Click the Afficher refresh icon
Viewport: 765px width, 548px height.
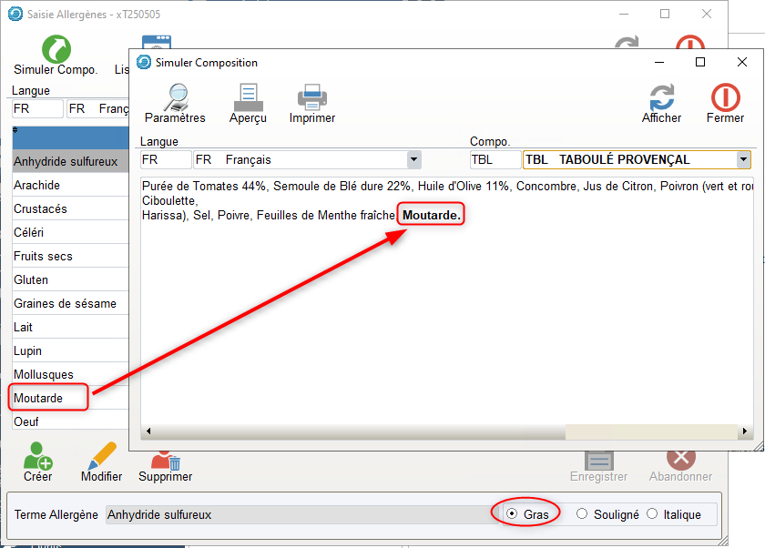coord(661,96)
